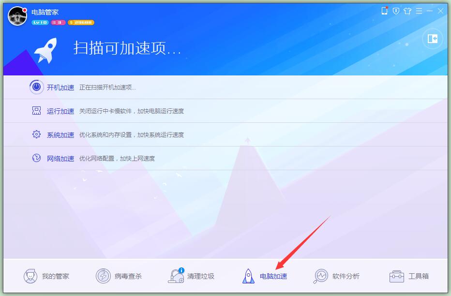Switch to 我的管家 tab
The width and height of the screenshot is (451, 296).
(x=47, y=276)
